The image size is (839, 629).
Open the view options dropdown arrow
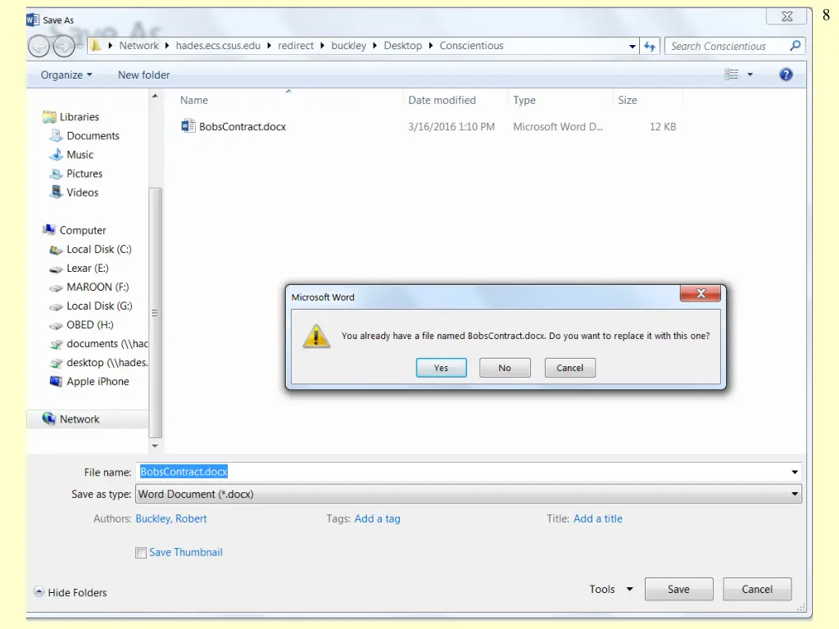(x=751, y=75)
